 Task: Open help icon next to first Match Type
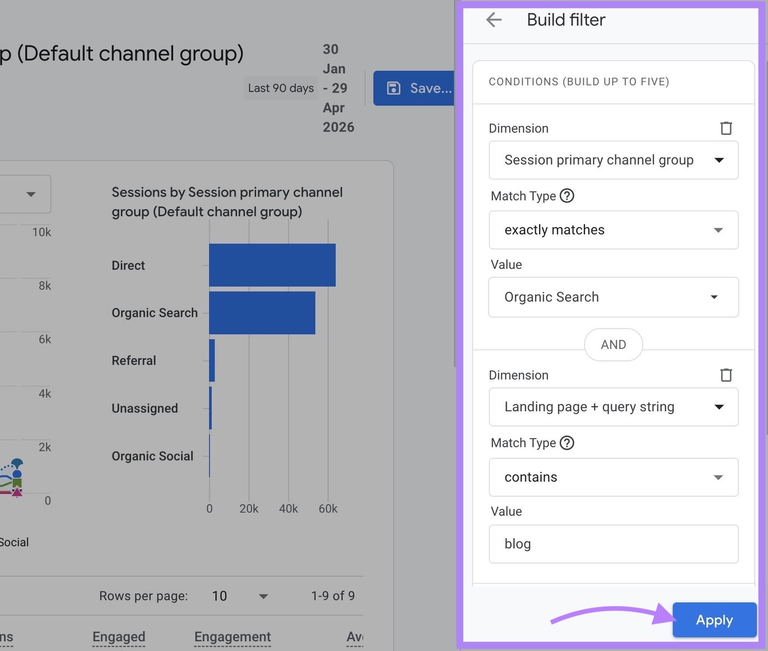click(567, 196)
